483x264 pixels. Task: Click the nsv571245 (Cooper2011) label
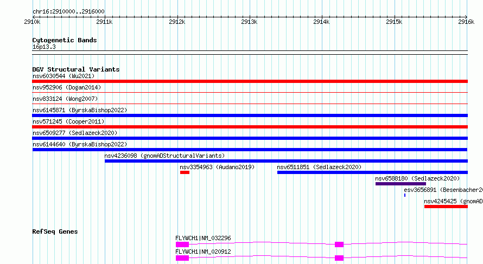click(68, 121)
